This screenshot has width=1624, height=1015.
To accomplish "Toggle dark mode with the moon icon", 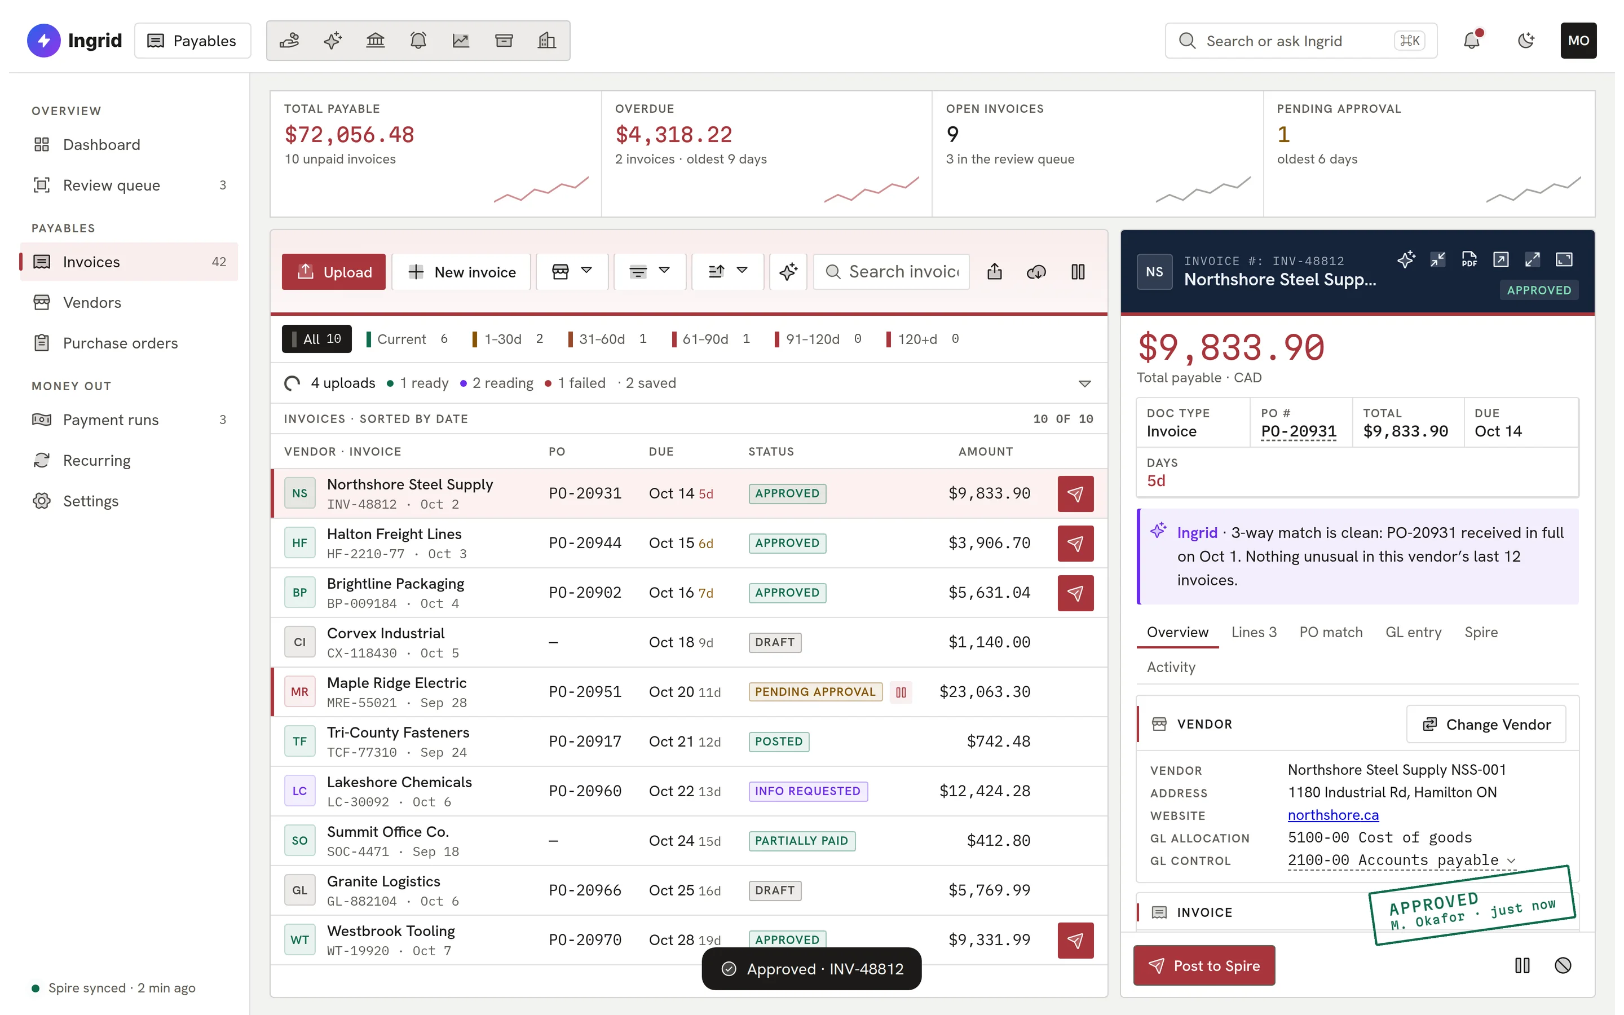I will pyautogui.click(x=1525, y=41).
